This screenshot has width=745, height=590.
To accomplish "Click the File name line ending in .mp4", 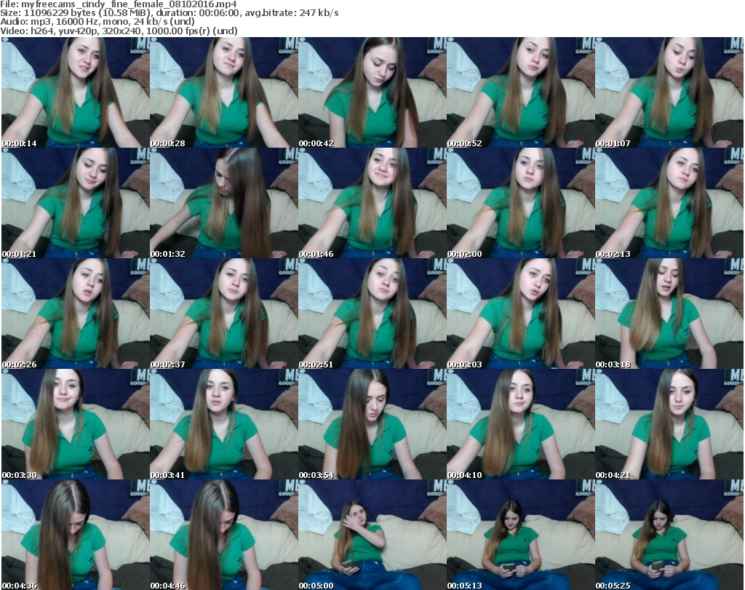I will pos(119,4).
